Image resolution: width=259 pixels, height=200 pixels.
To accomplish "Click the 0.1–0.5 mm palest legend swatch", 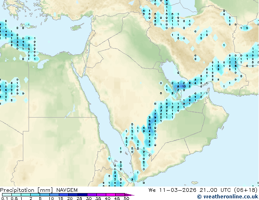I will 7,195.
